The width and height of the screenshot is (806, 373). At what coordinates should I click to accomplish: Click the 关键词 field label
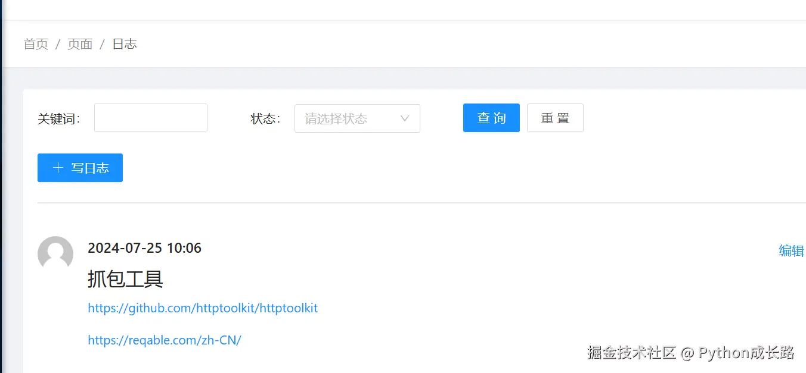point(58,119)
